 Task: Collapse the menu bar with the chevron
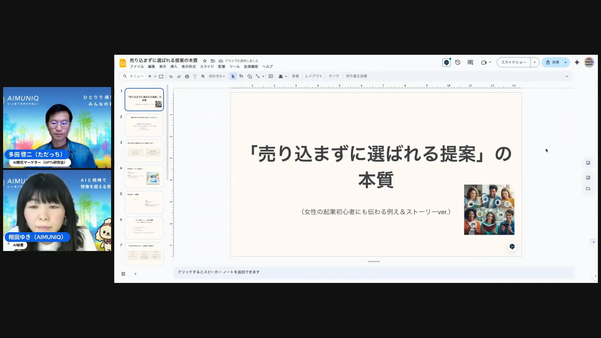pyautogui.click(x=567, y=76)
